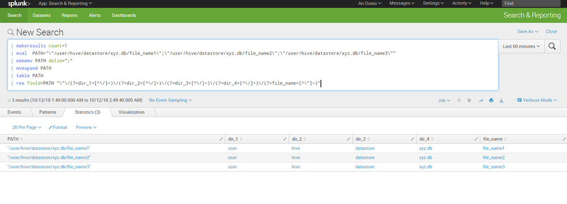Click pencil icon on dir_3 column
The width and height of the screenshot is (567, 204).
coord(412,139)
